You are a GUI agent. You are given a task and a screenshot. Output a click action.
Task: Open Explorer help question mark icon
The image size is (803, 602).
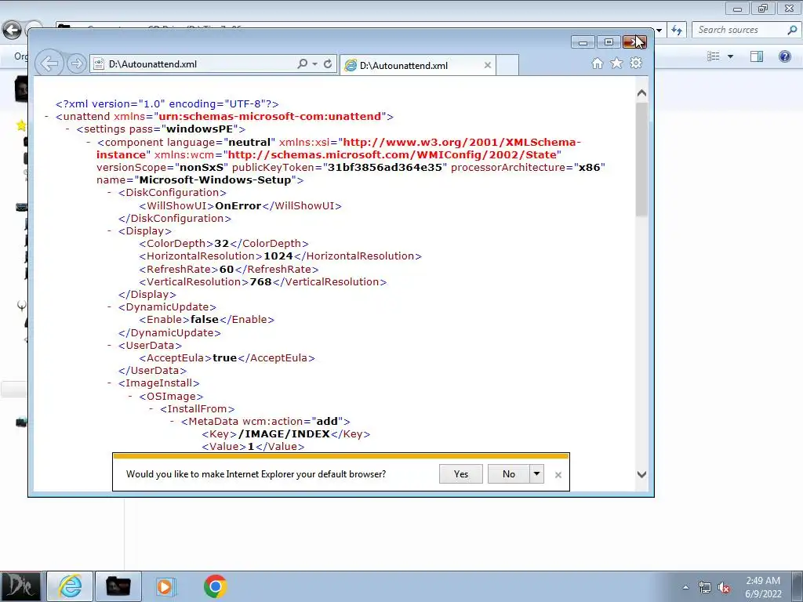click(x=784, y=56)
